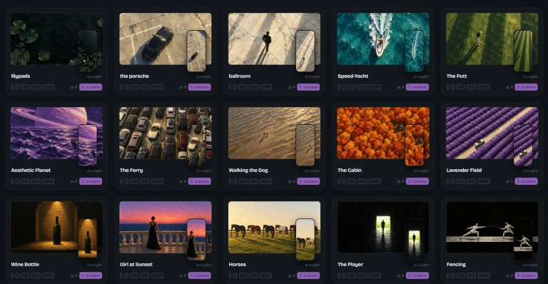Screen dimensions: 548x284
Task: Click the download icon on the Horses card
Action: pos(290,275)
